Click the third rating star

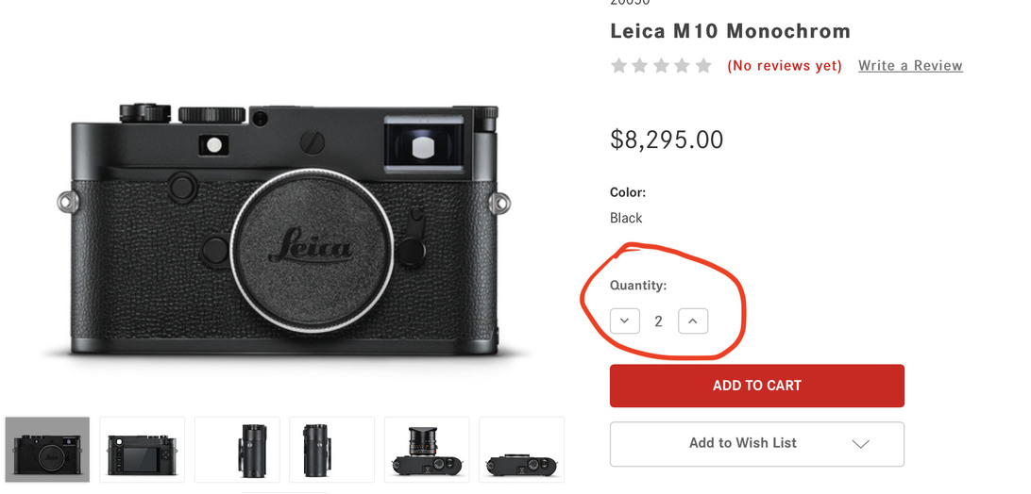click(x=661, y=66)
